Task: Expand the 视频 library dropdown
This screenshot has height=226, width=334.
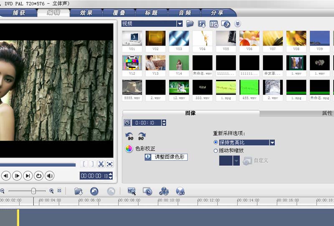Action: pos(180,24)
